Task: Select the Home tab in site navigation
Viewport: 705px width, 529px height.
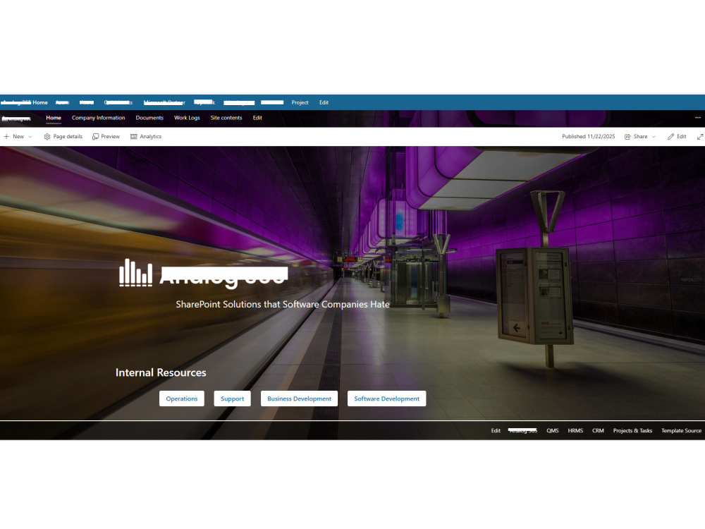Action: [x=54, y=118]
